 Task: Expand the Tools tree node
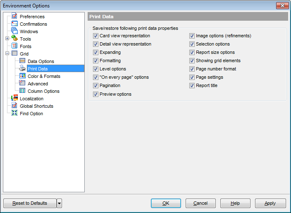7,39
